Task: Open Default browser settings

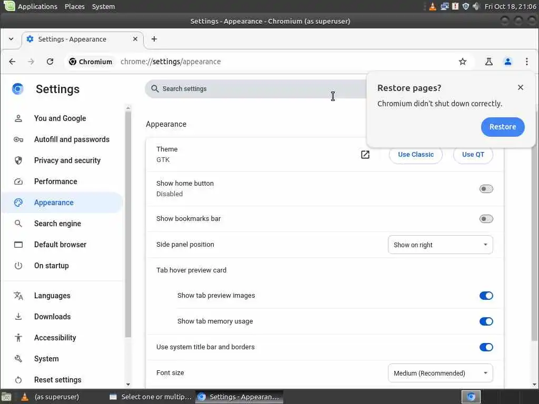Action: 62,245
